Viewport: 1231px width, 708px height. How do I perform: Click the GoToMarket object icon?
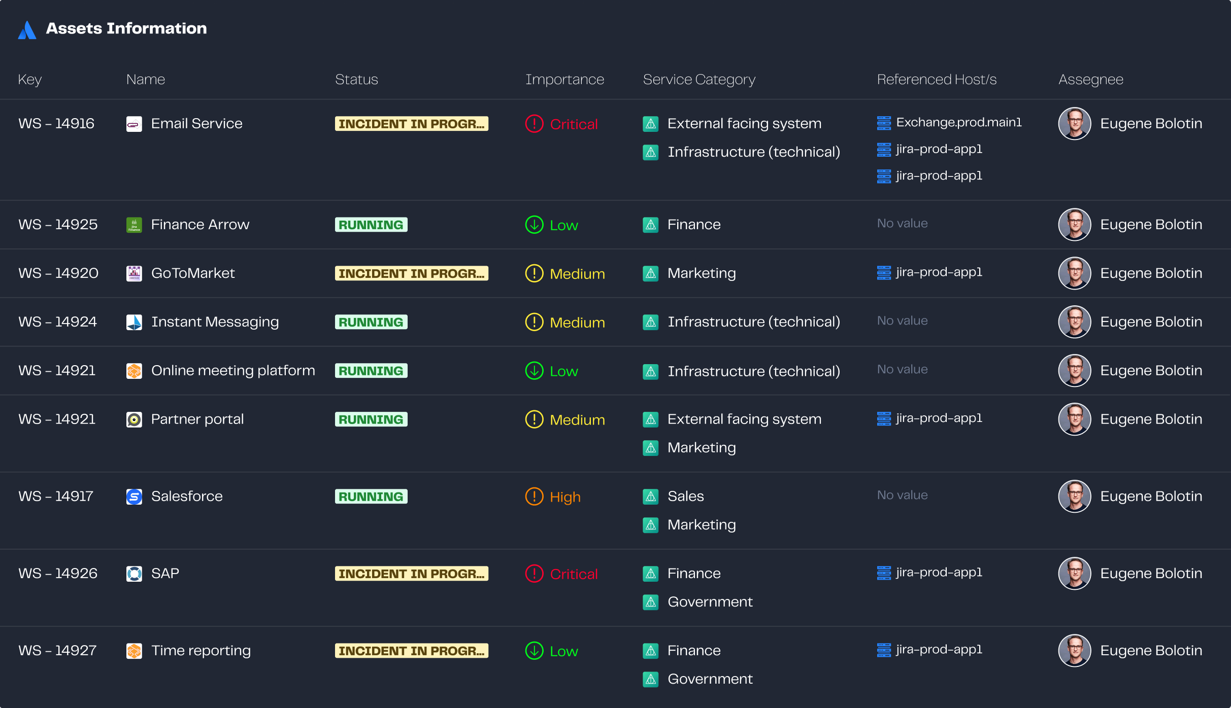point(134,274)
